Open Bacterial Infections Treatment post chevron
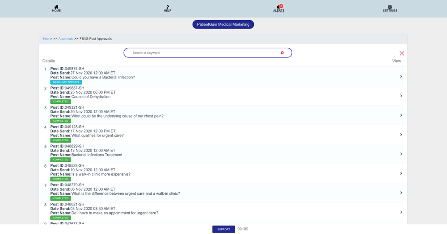 point(401,154)
